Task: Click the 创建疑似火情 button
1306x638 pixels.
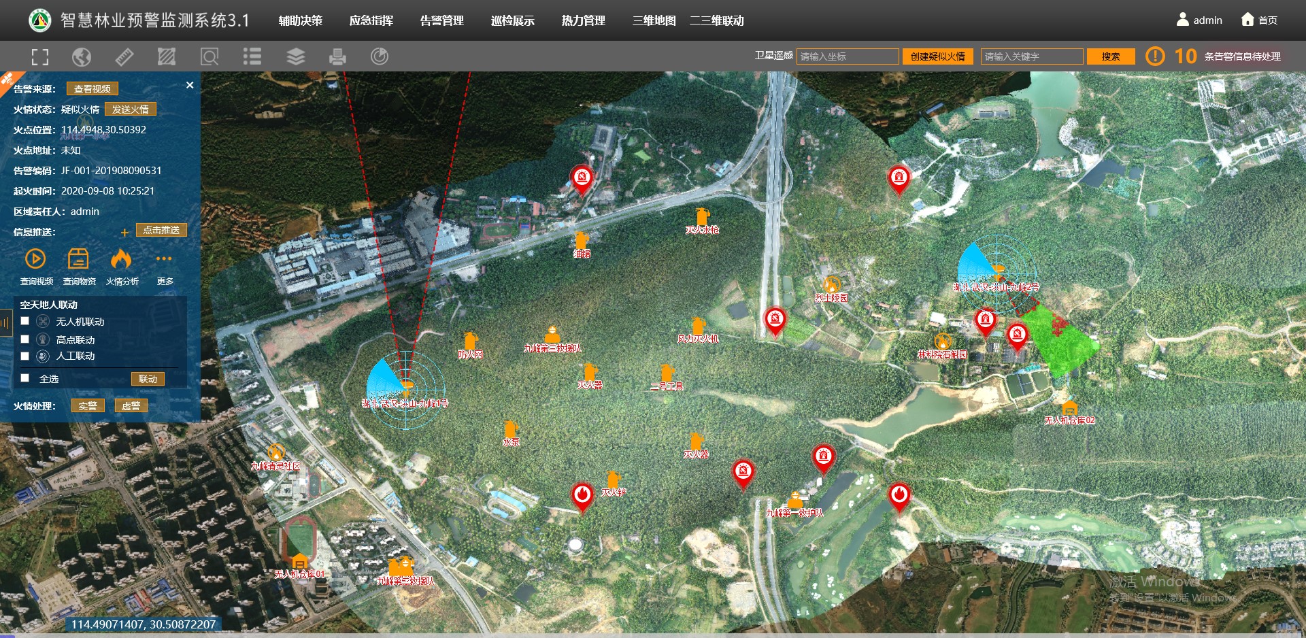Action: (937, 56)
